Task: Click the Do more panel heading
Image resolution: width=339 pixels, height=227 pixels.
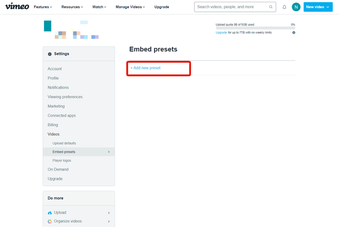Action: coord(55,198)
